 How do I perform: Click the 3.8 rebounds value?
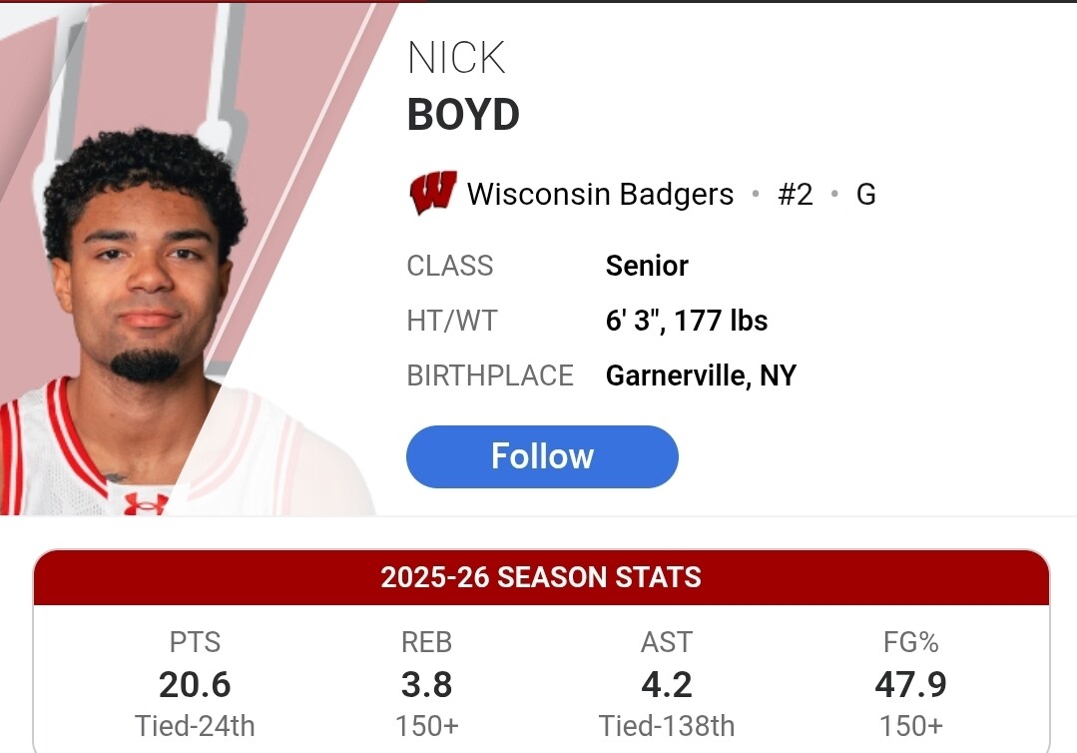426,685
